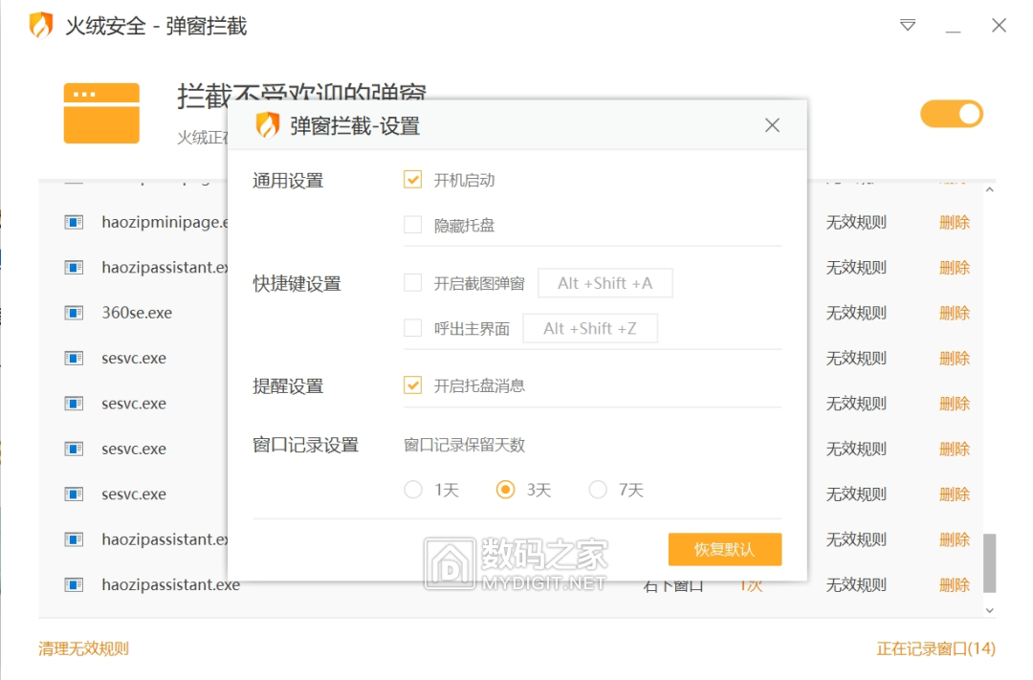This screenshot has width=1033, height=680.
Task: Uncheck the 开启托盘消息 checkbox
Action: pos(412,384)
